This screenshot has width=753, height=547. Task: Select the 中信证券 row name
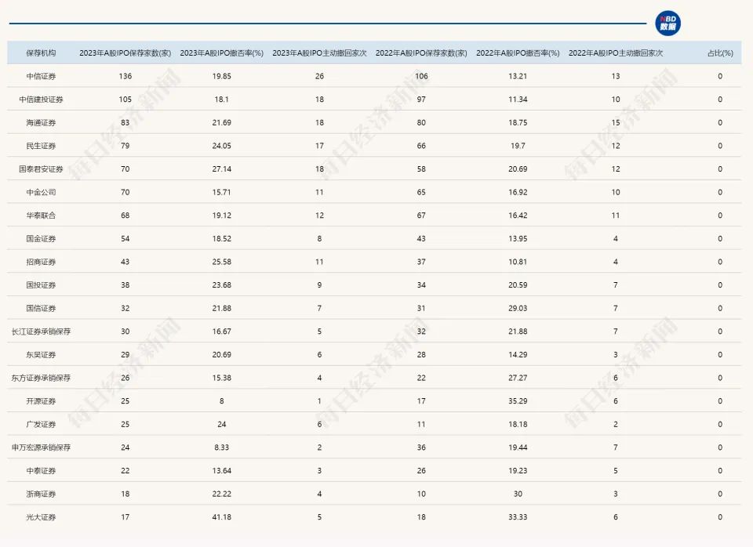pyautogui.click(x=41, y=77)
